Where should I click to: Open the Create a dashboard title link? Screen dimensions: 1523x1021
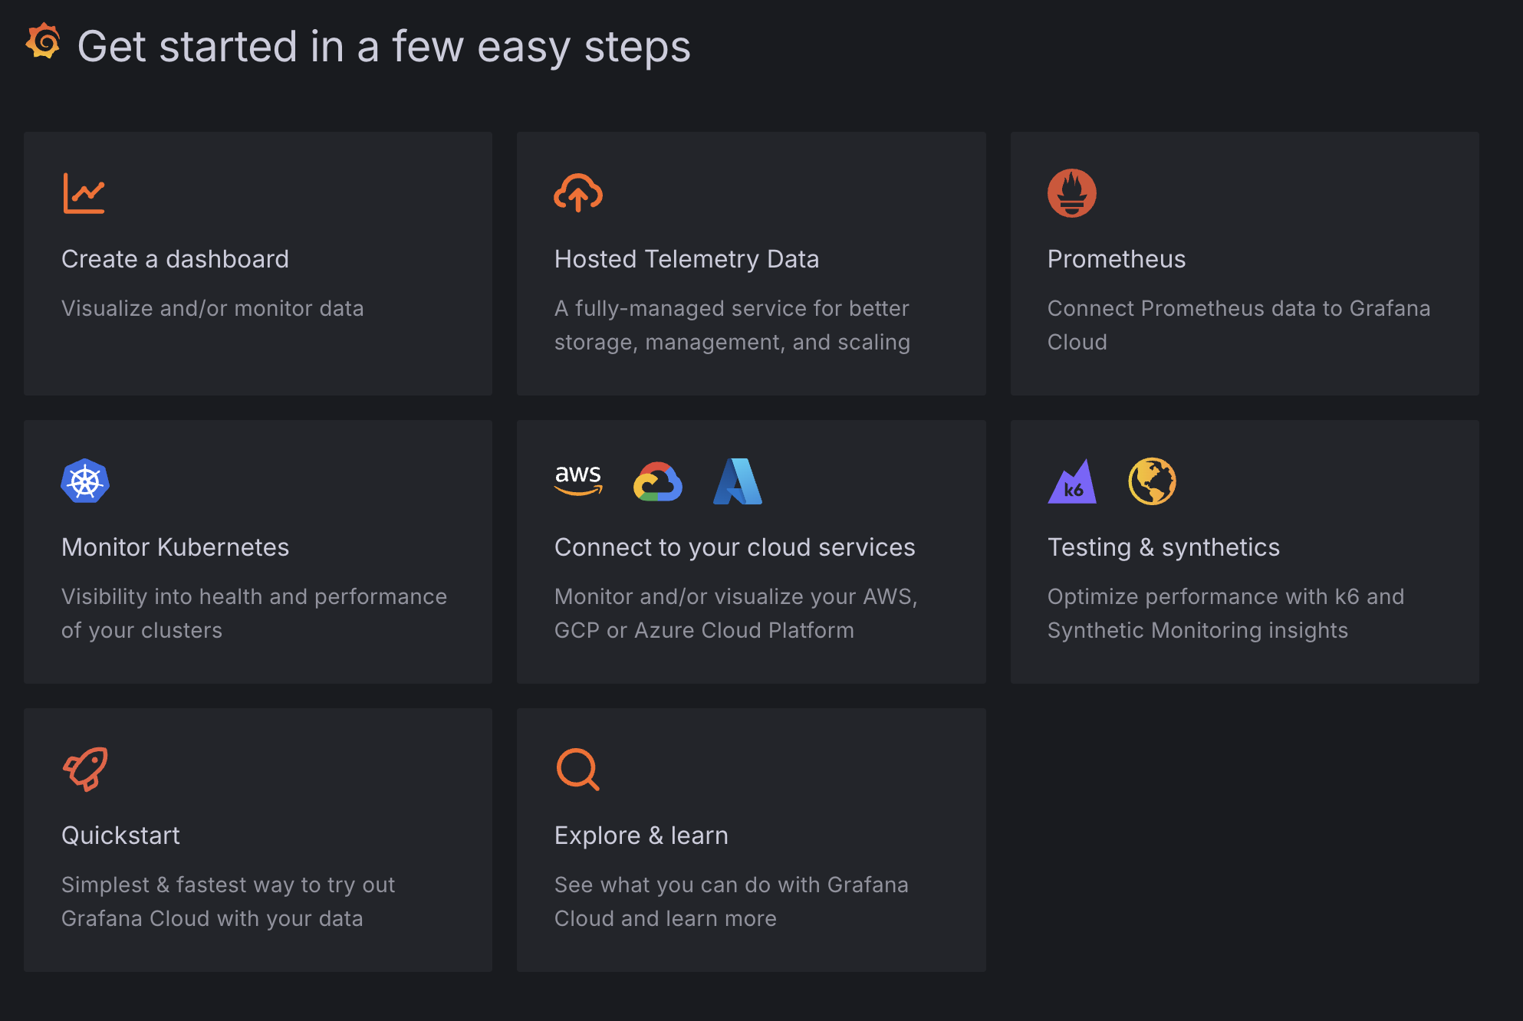[175, 259]
